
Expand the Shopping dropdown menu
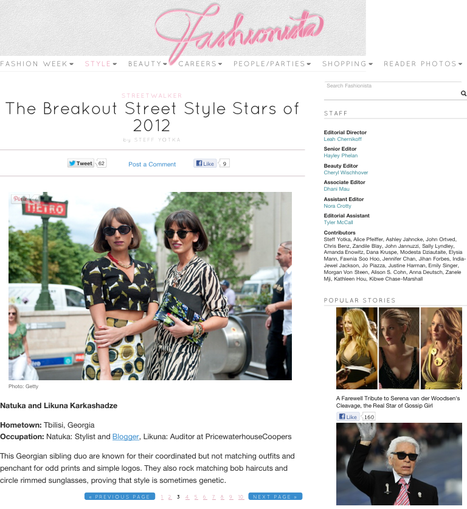[347, 64]
